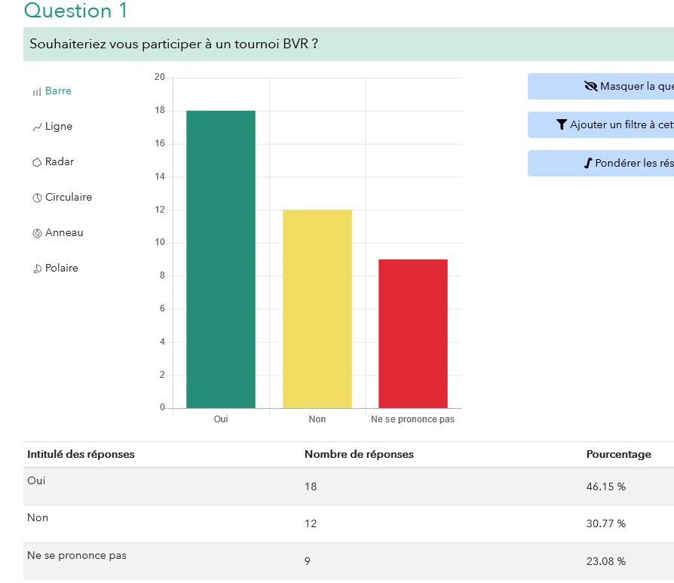Click the Nombre de réponses column header
This screenshot has width=674, height=583.
coord(359,454)
